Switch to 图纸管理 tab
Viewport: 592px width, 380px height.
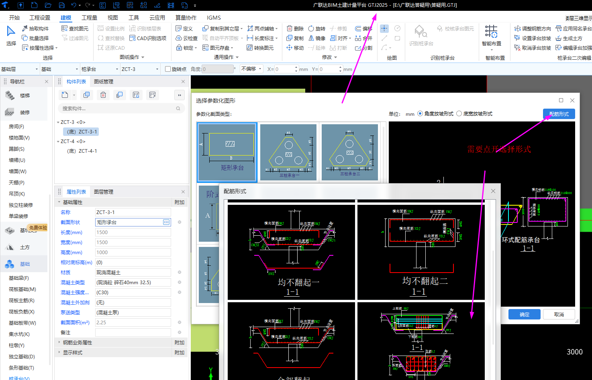coord(104,81)
